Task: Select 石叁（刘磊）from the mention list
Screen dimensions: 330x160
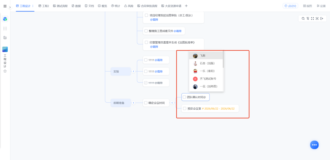Action: click(206, 63)
